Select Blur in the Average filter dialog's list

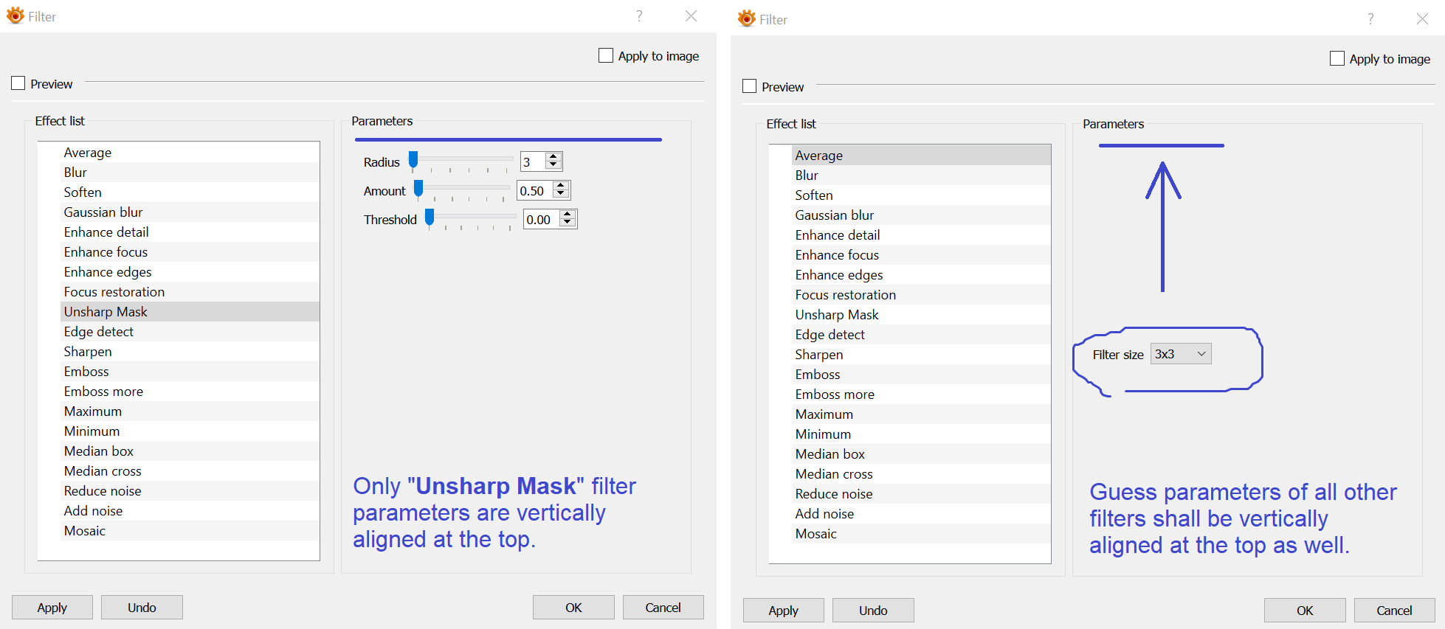[921, 176]
